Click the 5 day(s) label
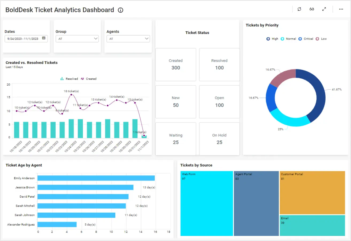This screenshot has width=351, height=241. [90, 224]
